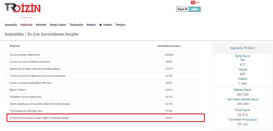Select Turkish Studies (Elektronik) row
The image size is (273, 131).
point(103,55)
